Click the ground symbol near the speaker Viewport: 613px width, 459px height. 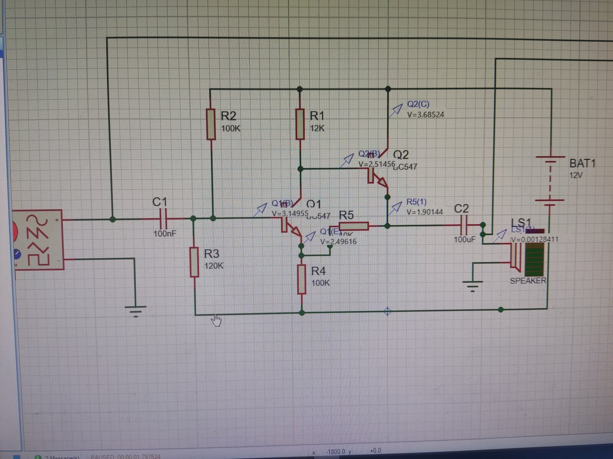point(472,286)
